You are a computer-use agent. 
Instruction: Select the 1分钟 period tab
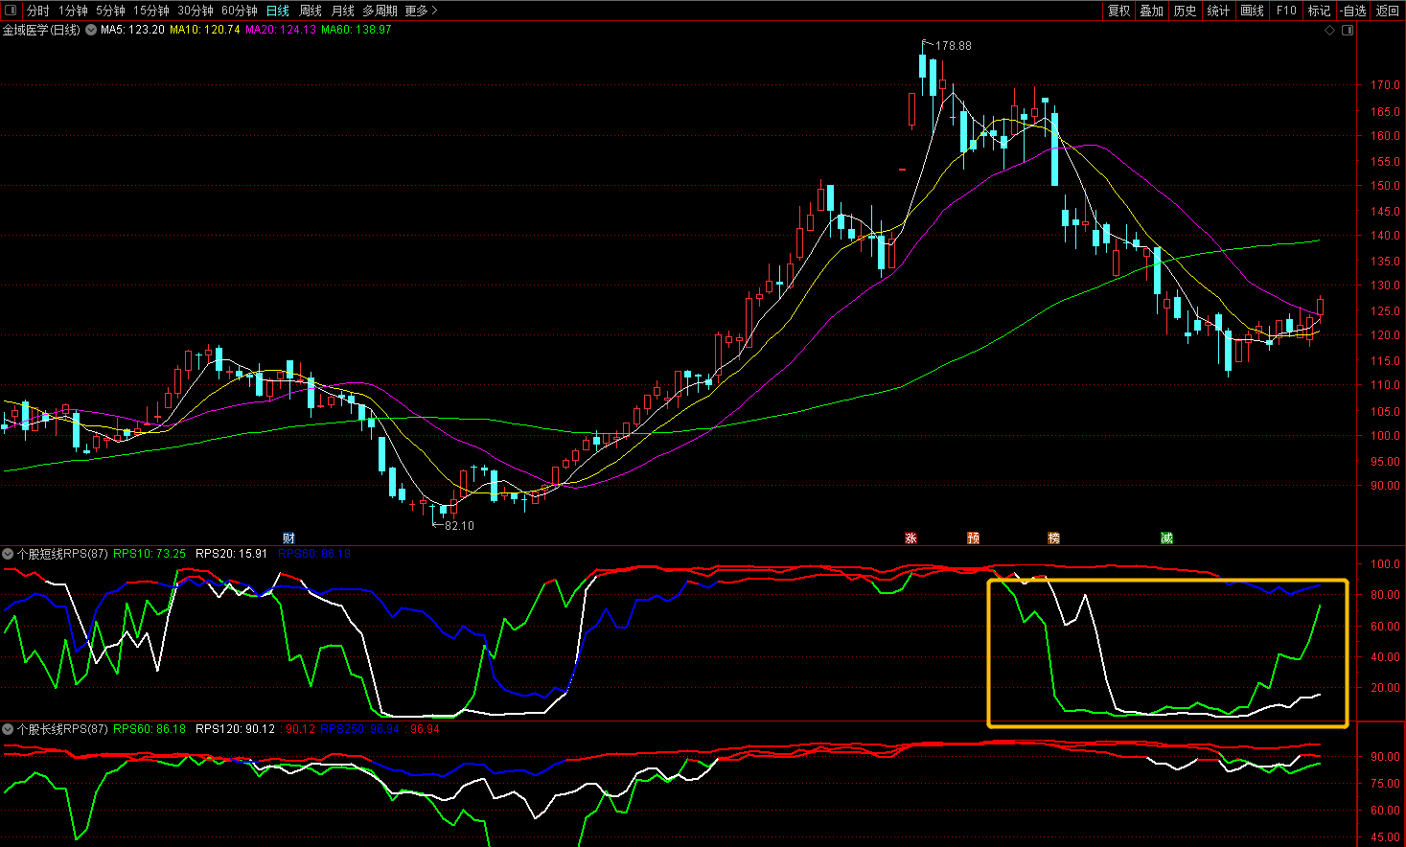pyautogui.click(x=73, y=11)
